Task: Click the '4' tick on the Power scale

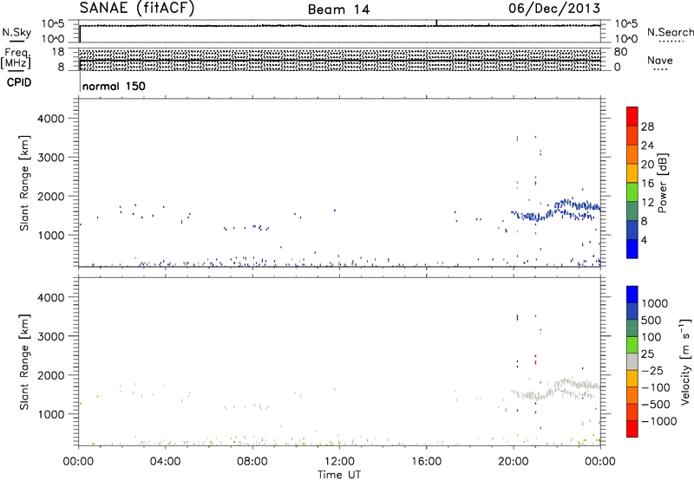Action: point(644,241)
